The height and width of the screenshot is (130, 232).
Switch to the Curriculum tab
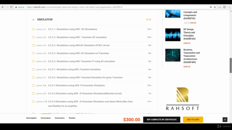(x=46, y=118)
